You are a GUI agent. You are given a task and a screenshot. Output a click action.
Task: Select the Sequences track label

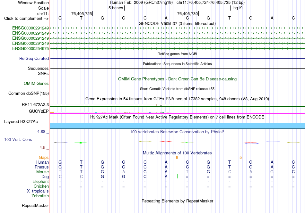click(38, 68)
